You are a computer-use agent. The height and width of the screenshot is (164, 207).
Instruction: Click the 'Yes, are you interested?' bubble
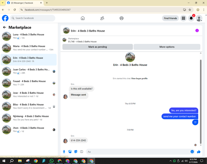point(184,110)
